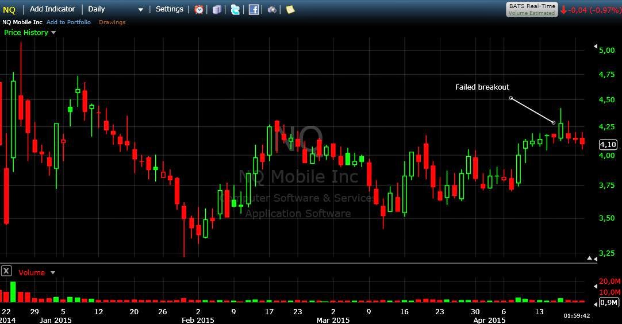Click the BATS Real-Time button
Image resolution: width=622 pixels, height=324 pixels.
pos(532,10)
